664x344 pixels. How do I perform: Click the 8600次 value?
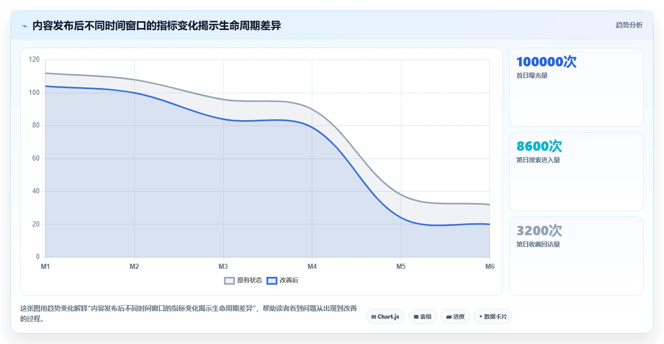pyautogui.click(x=539, y=147)
